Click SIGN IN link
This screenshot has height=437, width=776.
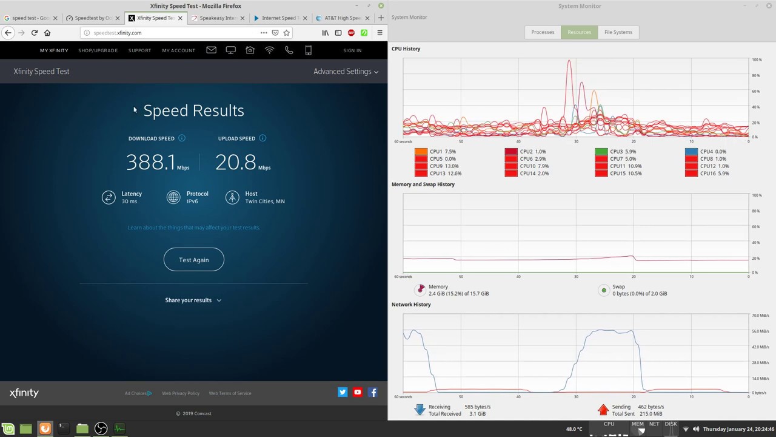(x=352, y=50)
